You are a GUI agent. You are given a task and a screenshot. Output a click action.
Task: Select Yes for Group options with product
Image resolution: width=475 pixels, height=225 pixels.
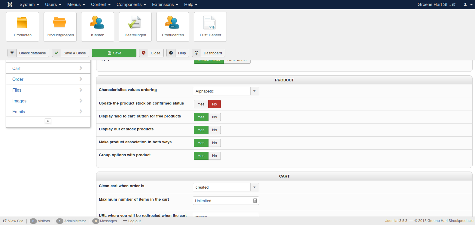pos(201,156)
